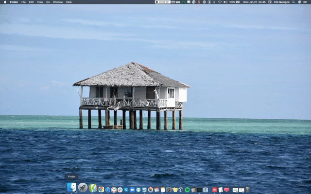Open Photos app in Dock

[151, 190]
